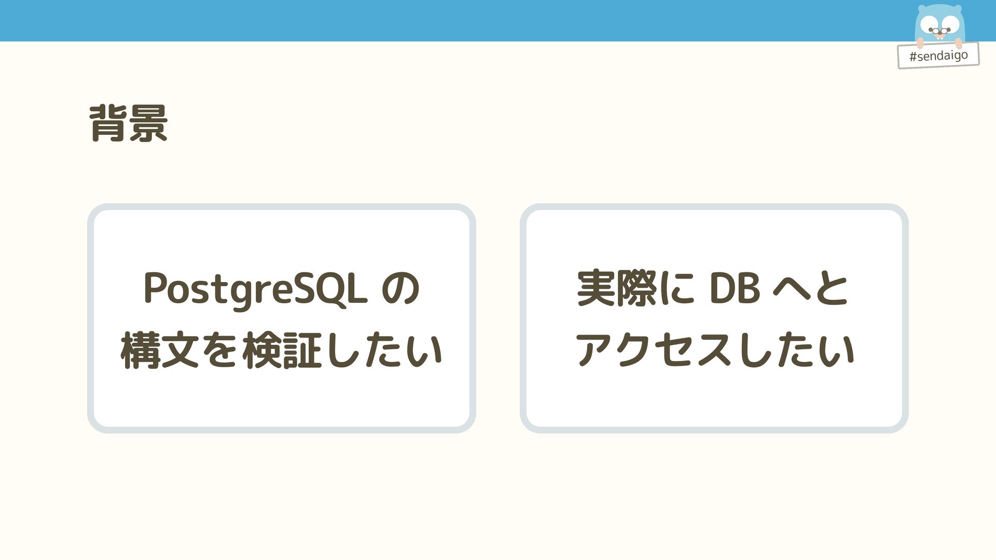Click the #sendaigo hashtag sign
Image resolution: width=996 pixels, height=560 pixels.
[x=938, y=55]
